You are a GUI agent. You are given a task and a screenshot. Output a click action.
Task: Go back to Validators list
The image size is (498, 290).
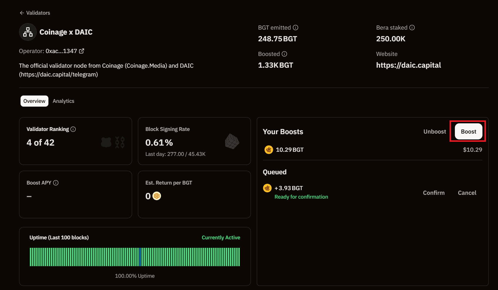pos(35,13)
